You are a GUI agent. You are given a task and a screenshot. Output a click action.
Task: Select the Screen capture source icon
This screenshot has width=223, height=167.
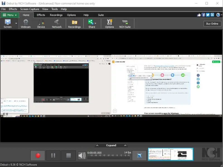(8, 24)
